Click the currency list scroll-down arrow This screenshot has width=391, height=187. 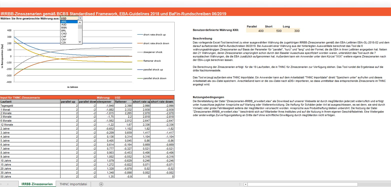click(x=80, y=42)
